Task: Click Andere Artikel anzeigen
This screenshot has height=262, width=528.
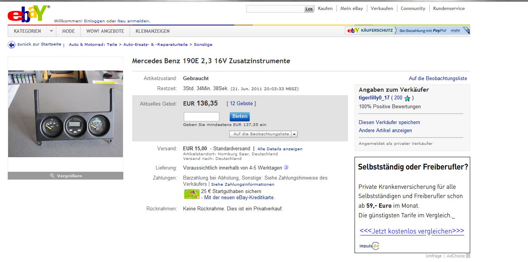Action: [385, 131]
